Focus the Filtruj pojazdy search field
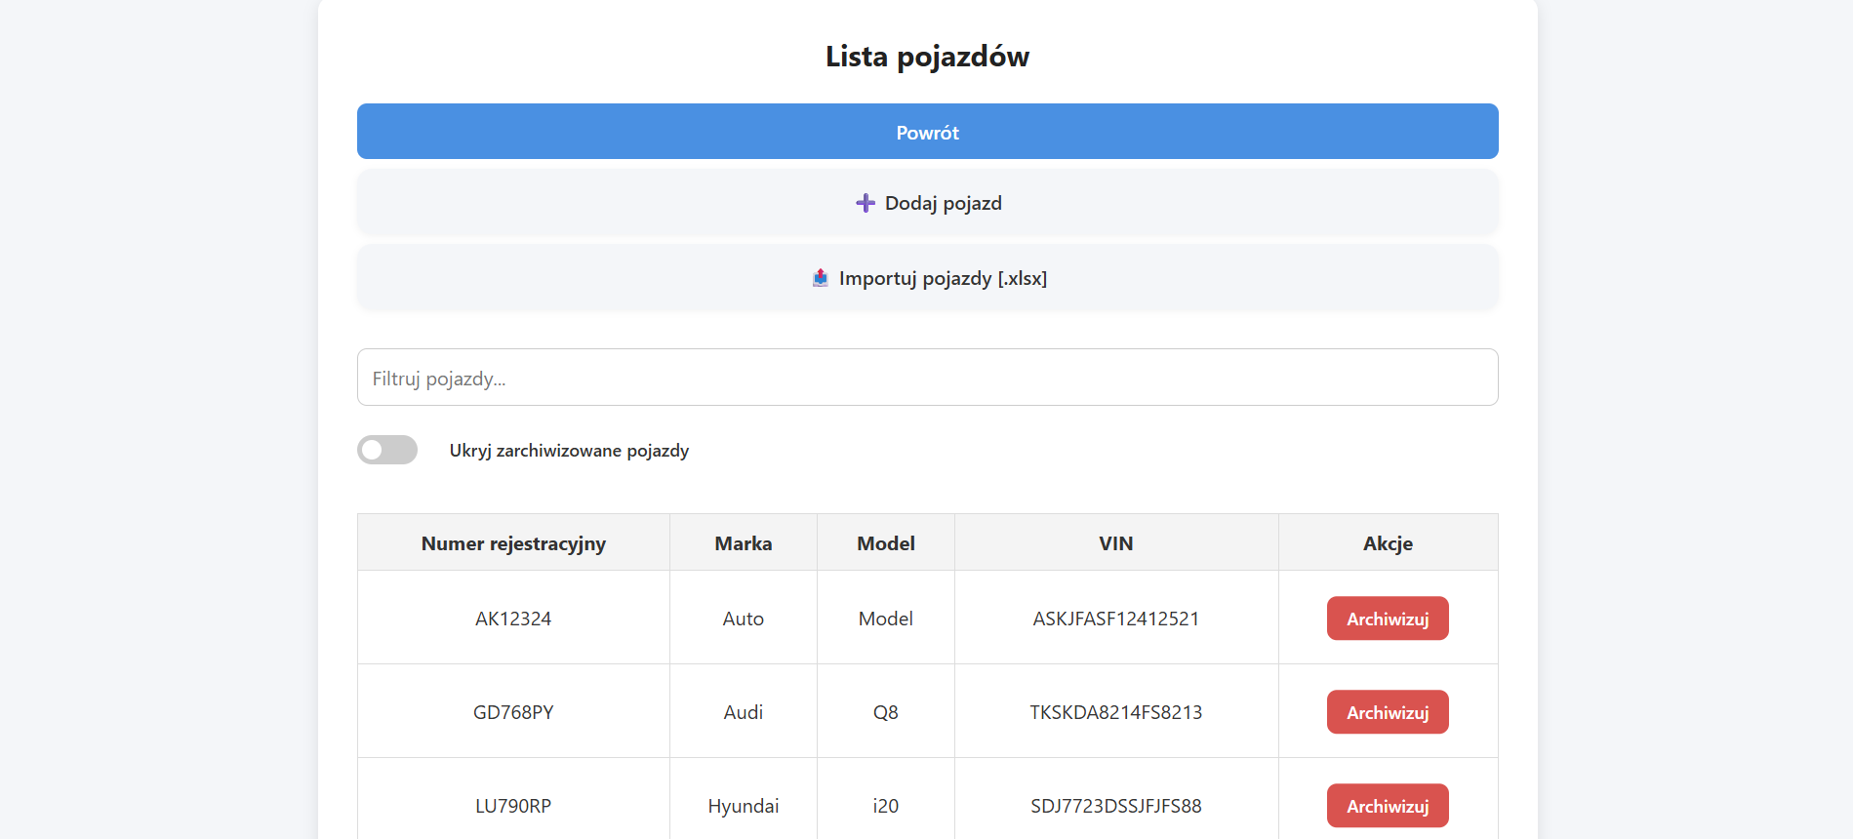1853x839 pixels. [927, 378]
